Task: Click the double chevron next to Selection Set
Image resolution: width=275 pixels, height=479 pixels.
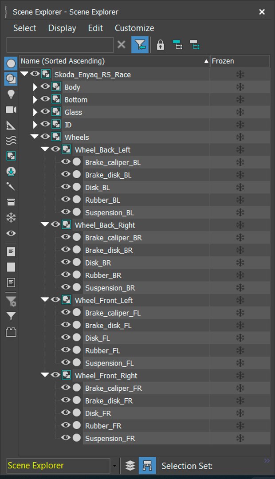Action: point(267,461)
